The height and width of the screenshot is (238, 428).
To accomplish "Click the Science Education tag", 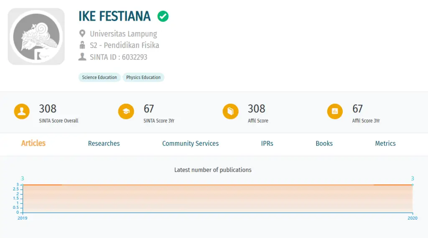I will pos(99,77).
